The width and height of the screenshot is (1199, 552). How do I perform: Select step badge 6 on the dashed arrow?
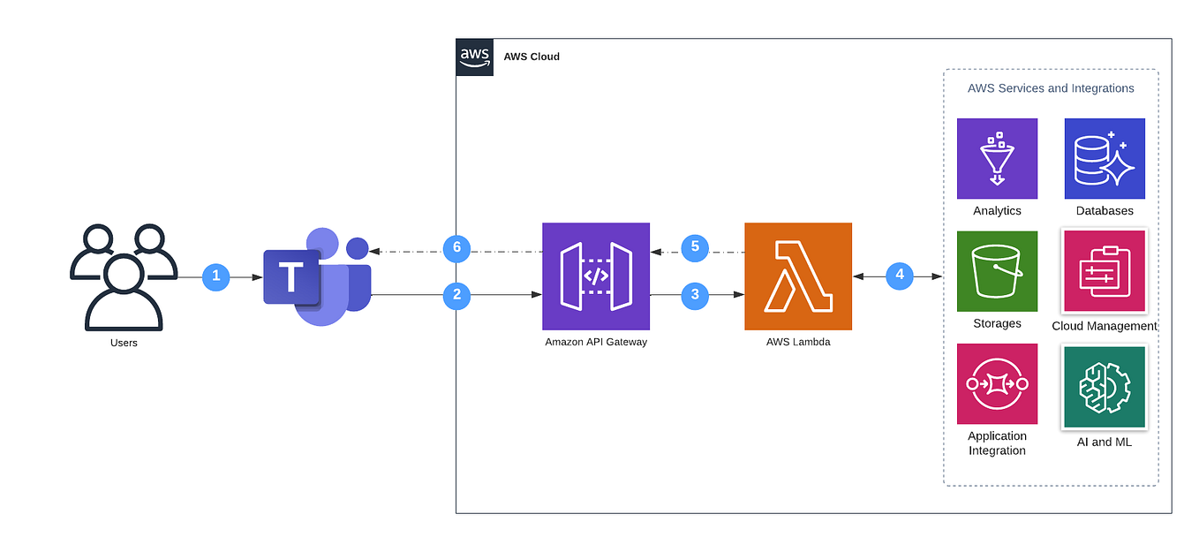pyautogui.click(x=456, y=249)
